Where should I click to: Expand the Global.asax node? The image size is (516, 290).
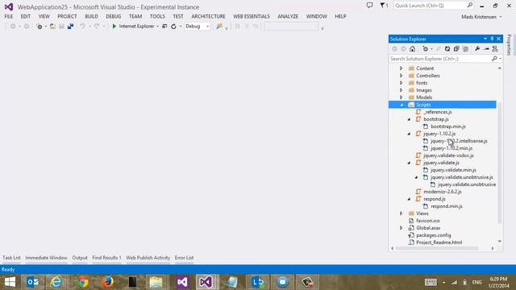402,228
